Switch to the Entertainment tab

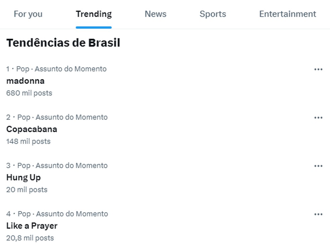point(287,14)
